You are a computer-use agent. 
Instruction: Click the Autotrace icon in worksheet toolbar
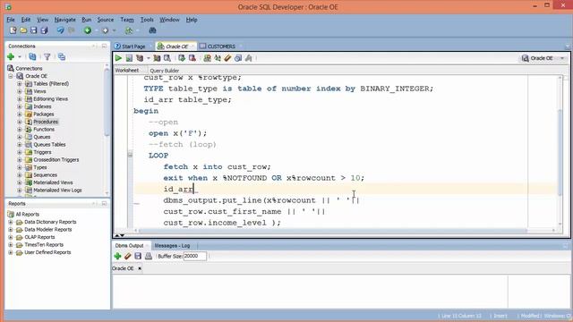tap(157, 58)
